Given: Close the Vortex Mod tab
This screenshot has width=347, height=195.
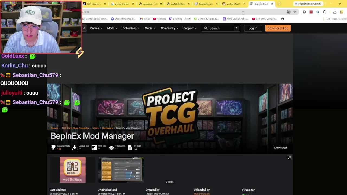Looking at the screenshot, I should (x=244, y=4).
